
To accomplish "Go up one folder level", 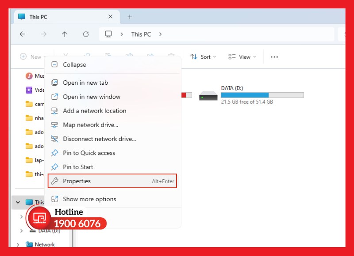I will point(65,34).
